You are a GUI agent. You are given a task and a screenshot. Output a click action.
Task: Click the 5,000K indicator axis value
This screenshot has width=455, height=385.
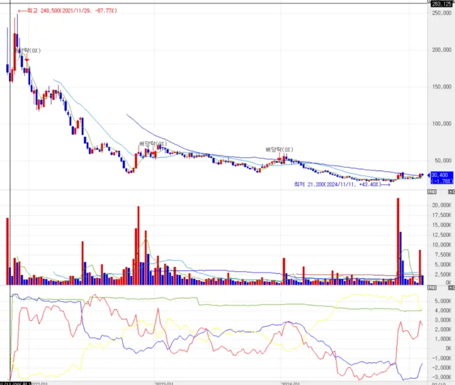pos(443,301)
